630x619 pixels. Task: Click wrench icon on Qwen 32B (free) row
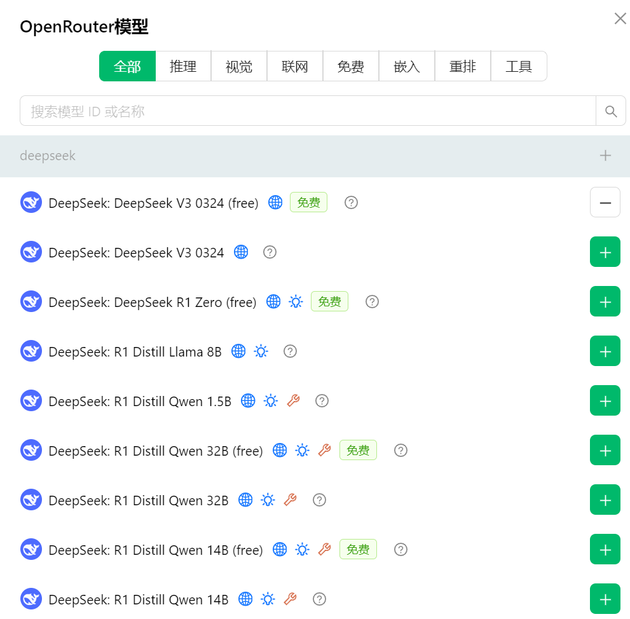(x=325, y=451)
